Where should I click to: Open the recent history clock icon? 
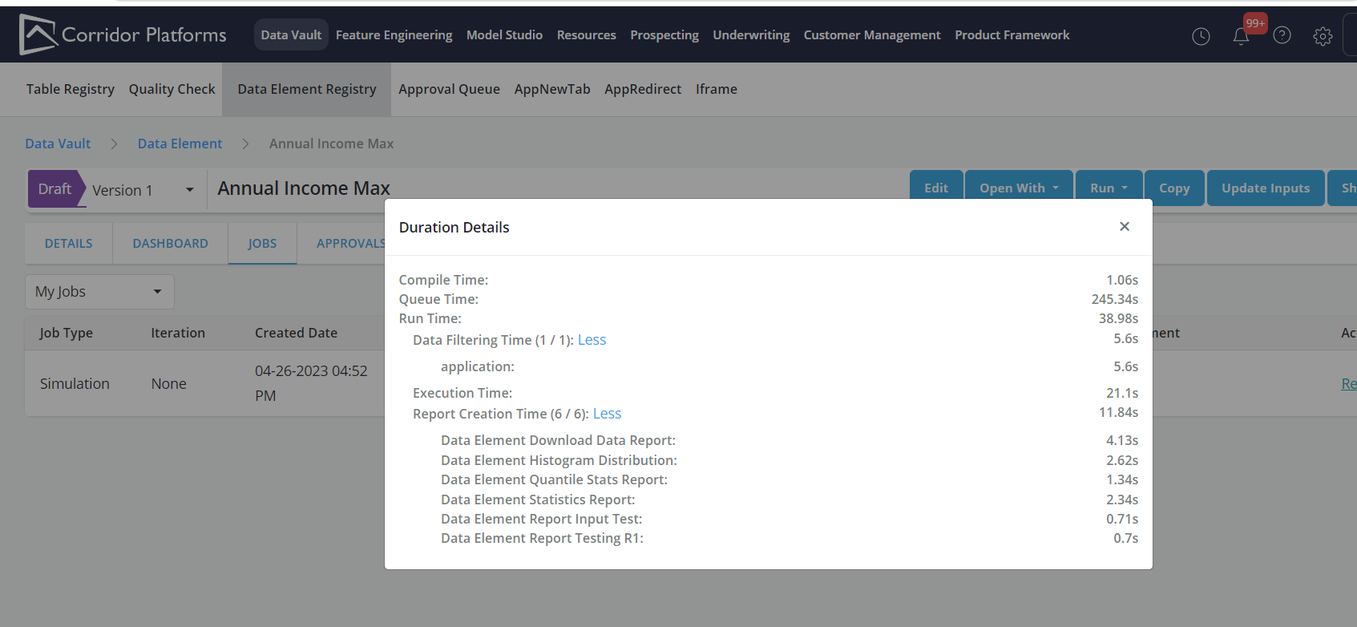[1201, 36]
